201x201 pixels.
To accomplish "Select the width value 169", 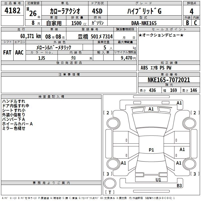I will click(x=173, y=90).
